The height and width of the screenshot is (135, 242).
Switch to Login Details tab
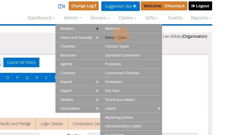click(52, 124)
